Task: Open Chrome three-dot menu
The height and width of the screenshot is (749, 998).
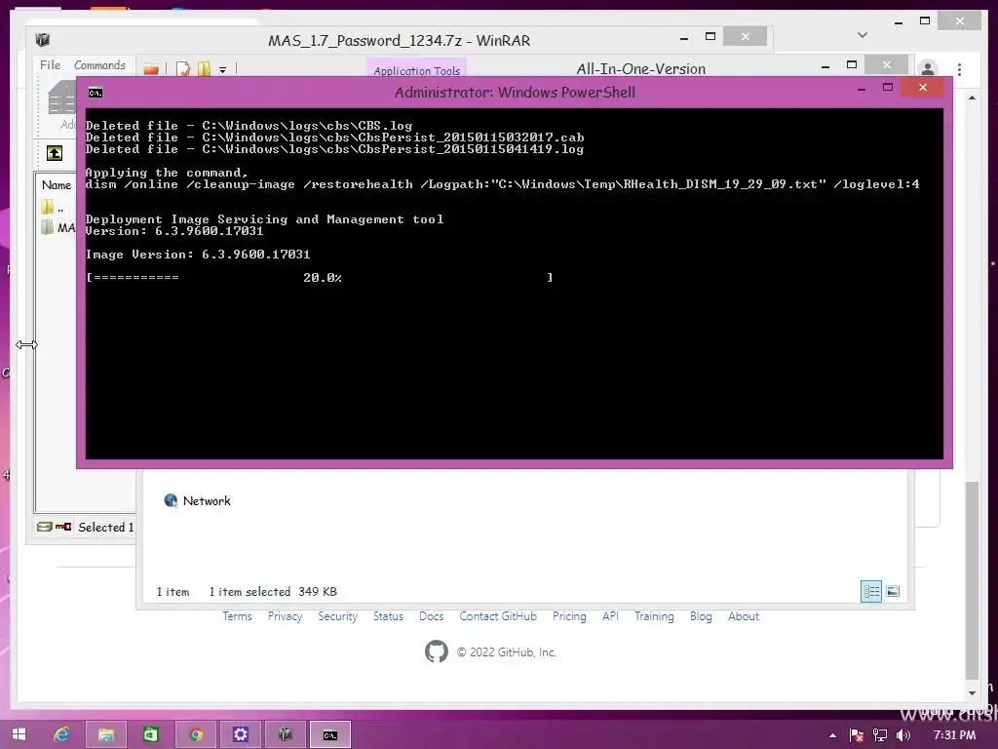Action: pos(959,69)
